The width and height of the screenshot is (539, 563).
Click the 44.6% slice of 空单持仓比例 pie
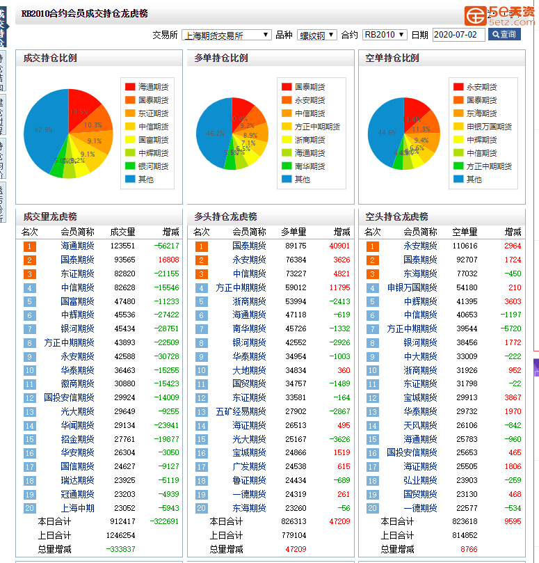pyautogui.click(x=386, y=133)
